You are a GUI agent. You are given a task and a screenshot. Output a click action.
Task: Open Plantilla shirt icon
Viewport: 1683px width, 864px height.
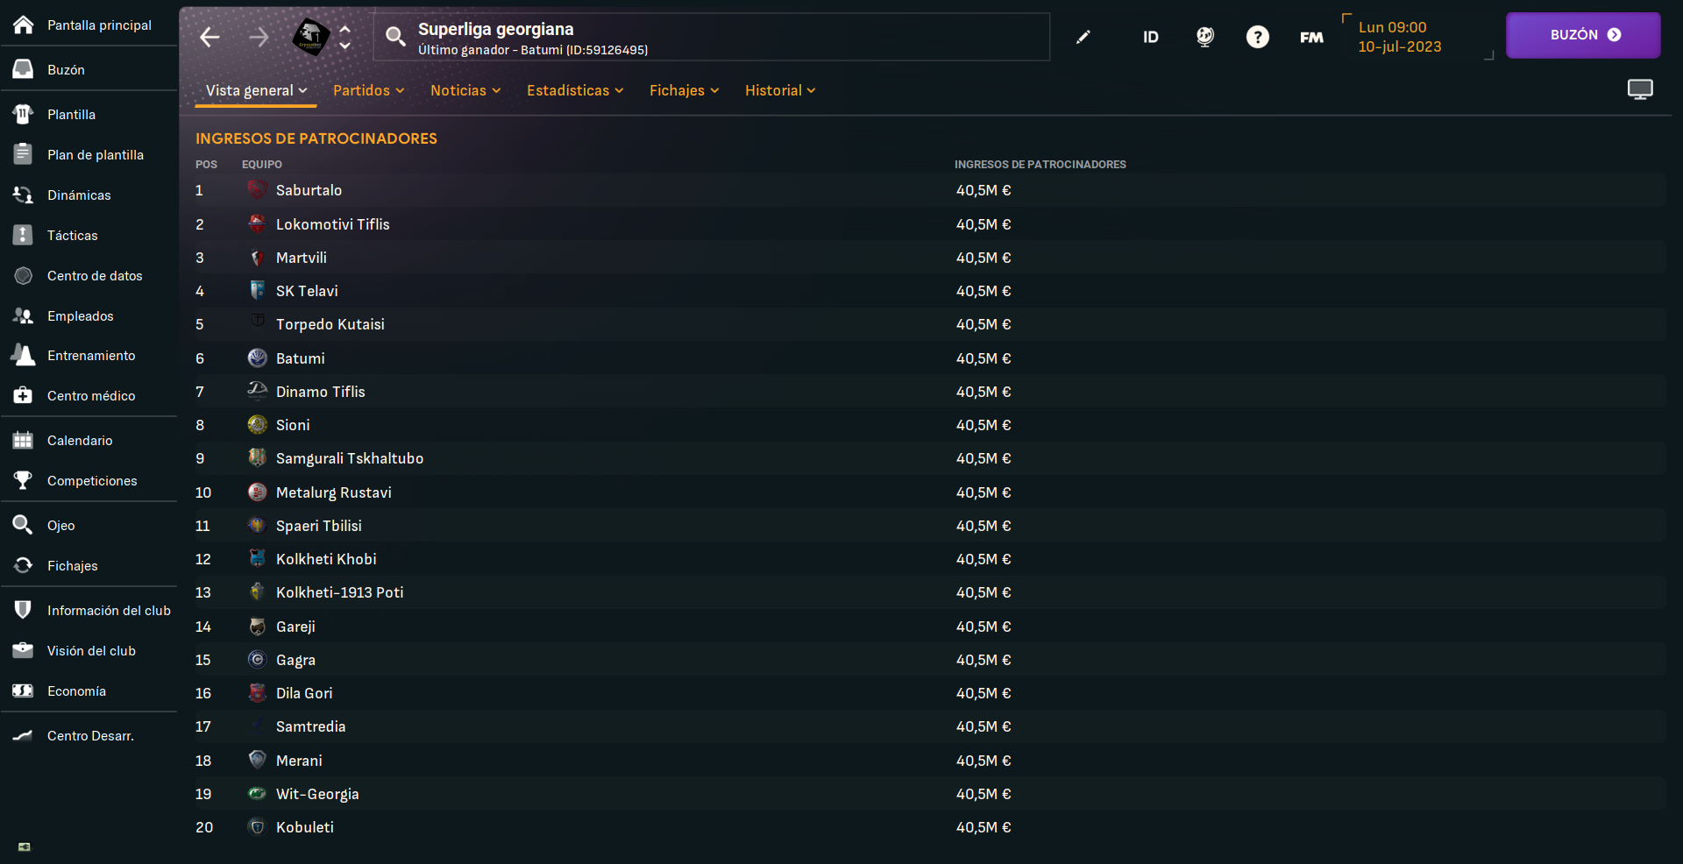[24, 114]
